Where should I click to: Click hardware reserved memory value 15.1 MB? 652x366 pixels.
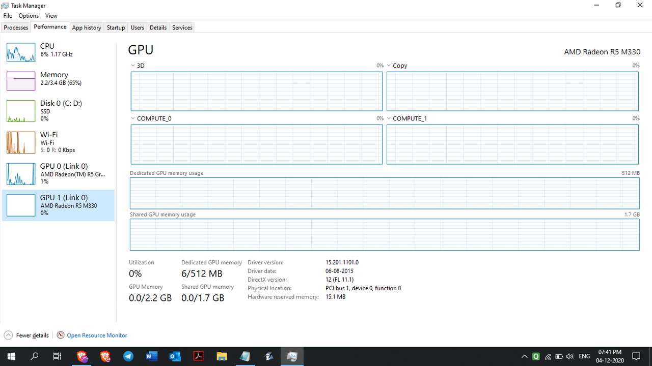[335, 297]
